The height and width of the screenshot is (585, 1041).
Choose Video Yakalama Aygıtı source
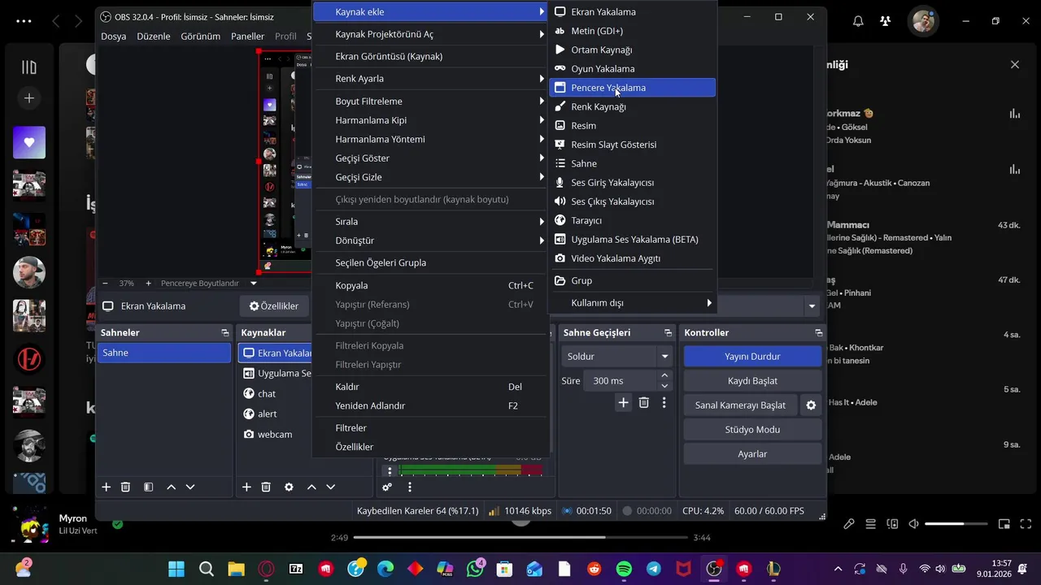tap(632, 258)
